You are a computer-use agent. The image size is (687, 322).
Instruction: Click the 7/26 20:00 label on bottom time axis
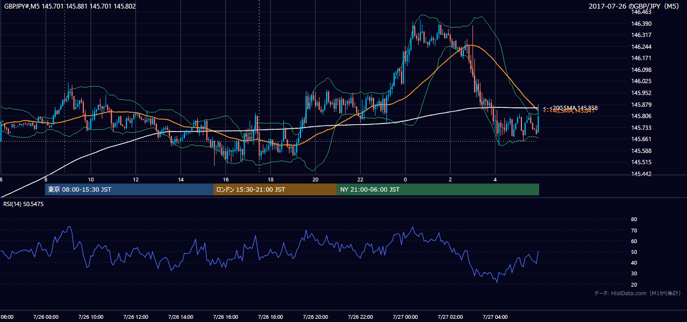point(316,317)
